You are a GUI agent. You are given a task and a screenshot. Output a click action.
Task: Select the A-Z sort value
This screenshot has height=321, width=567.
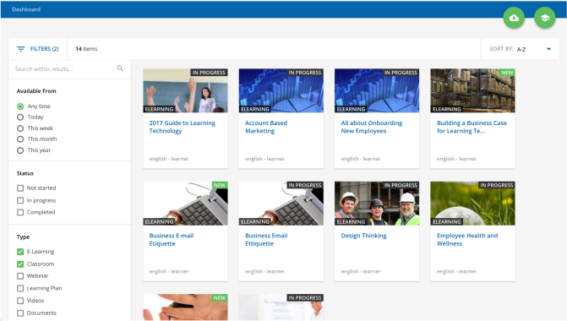(x=521, y=49)
